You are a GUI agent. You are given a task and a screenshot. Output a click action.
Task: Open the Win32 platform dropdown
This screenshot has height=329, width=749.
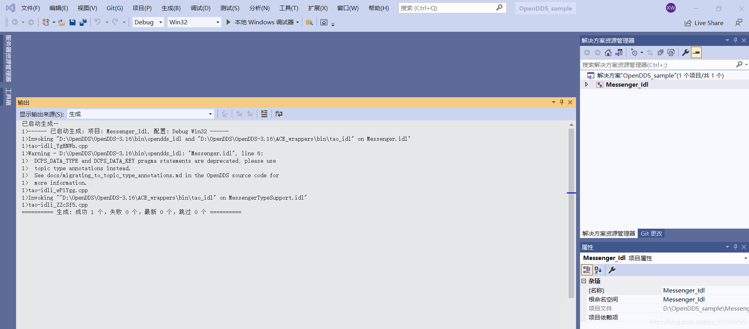click(194, 22)
